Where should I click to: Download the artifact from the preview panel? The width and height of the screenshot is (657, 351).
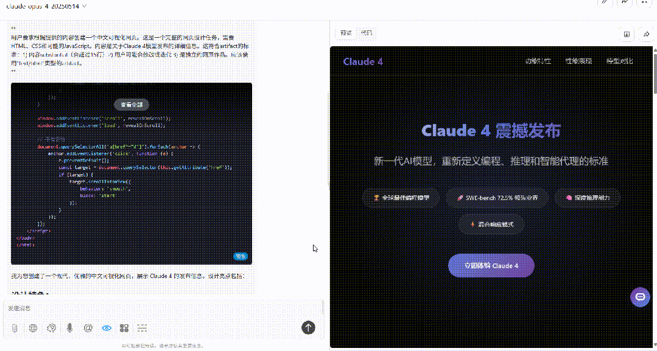point(627,34)
